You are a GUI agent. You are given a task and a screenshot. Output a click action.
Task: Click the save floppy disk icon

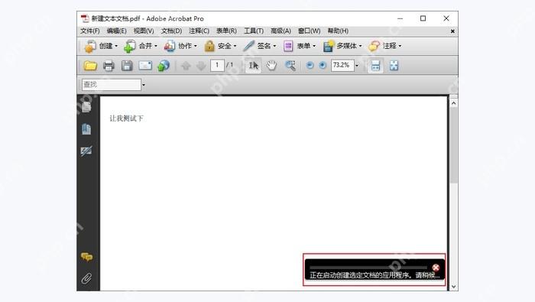click(127, 66)
